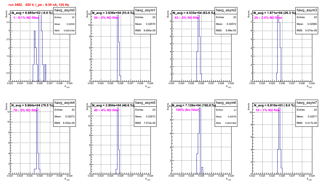
Task: Select the havg_asym2 stats box title
Action: coord(226,10)
